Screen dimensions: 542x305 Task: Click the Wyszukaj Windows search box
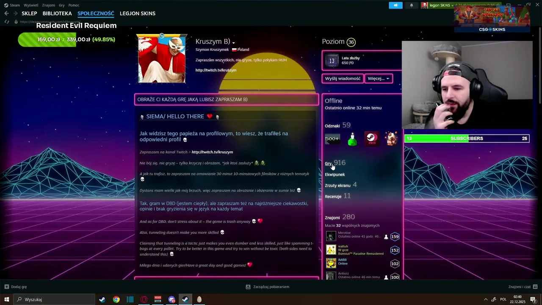click(x=54, y=299)
